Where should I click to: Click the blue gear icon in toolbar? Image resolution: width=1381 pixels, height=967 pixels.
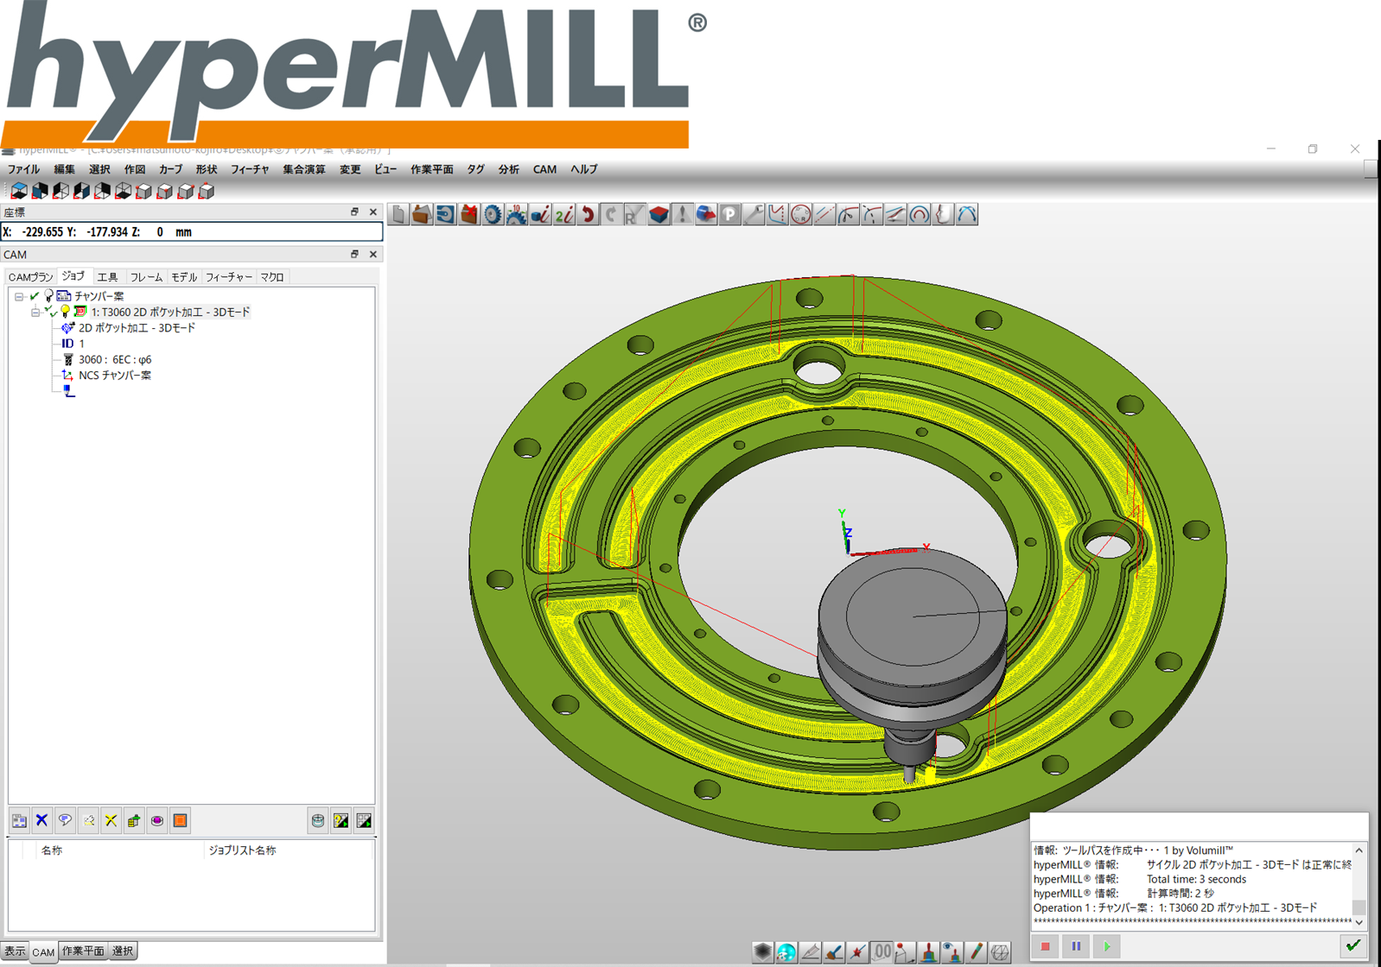pyautogui.click(x=493, y=215)
